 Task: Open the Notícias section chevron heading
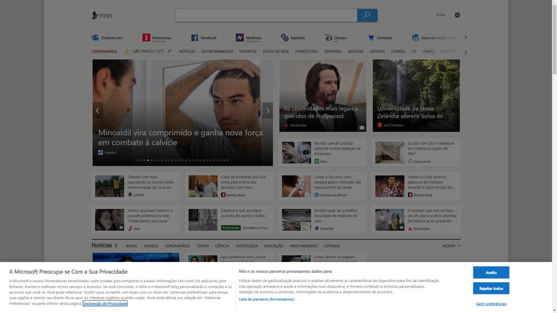[x=104, y=245]
